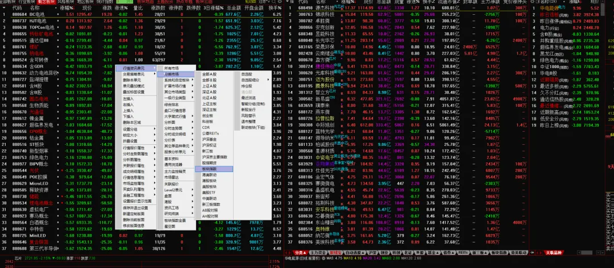Viewport: 614px width, 268px height.
Task: Select 绿色电力 in the related list
Action: point(566,61)
